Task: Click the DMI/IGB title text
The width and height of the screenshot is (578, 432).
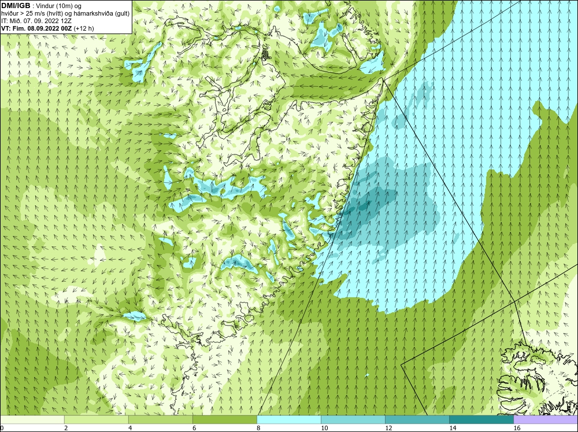Action: click(16, 6)
